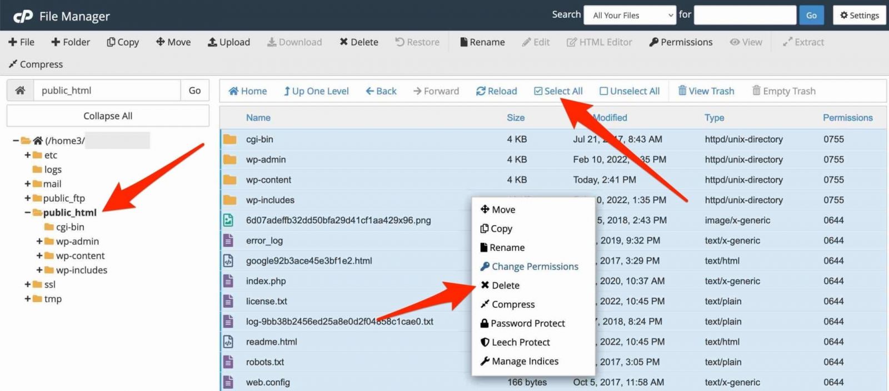
Task: Sort files by Size column
Action: pyautogui.click(x=516, y=118)
